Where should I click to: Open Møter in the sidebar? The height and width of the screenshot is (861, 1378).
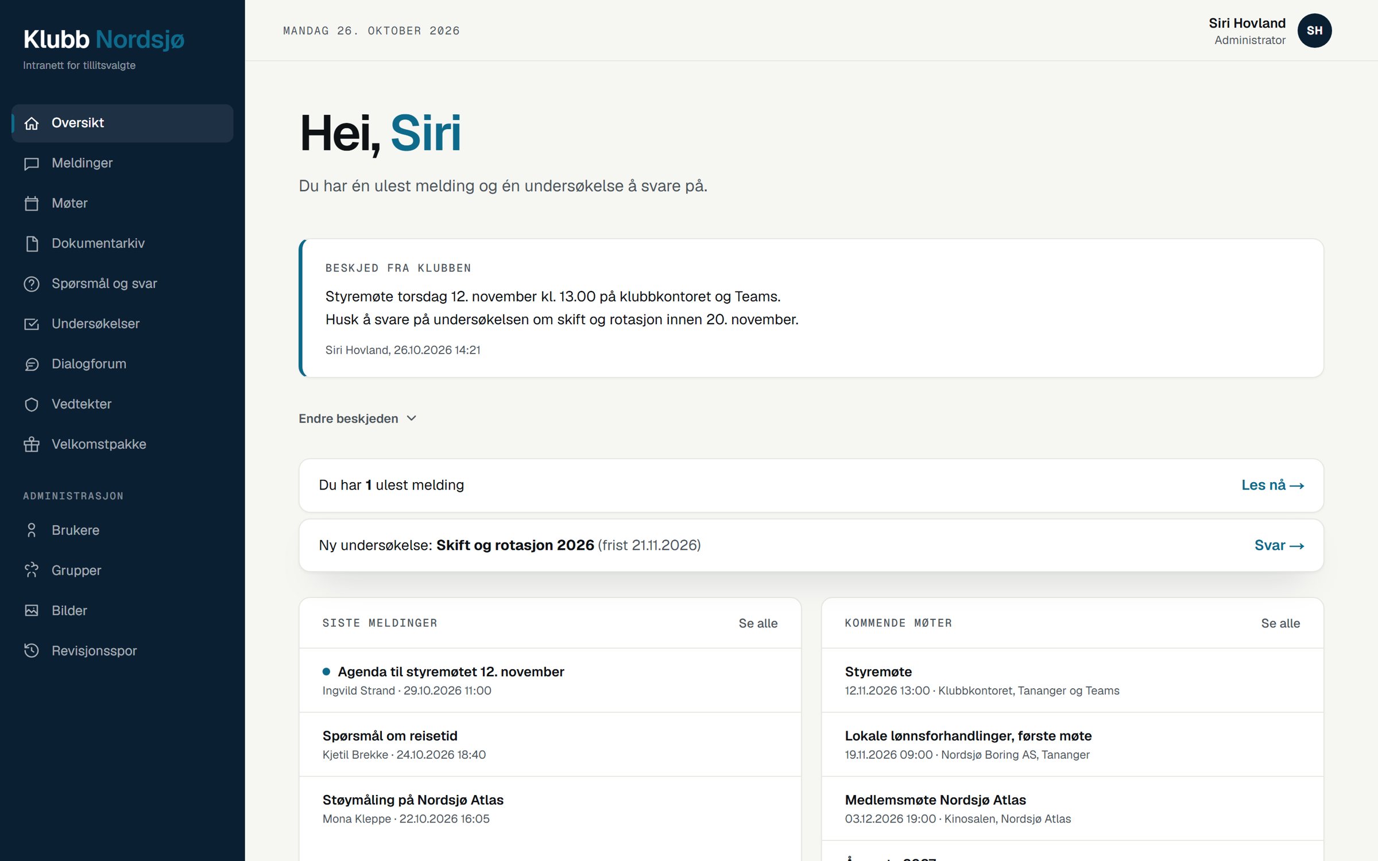click(122, 204)
